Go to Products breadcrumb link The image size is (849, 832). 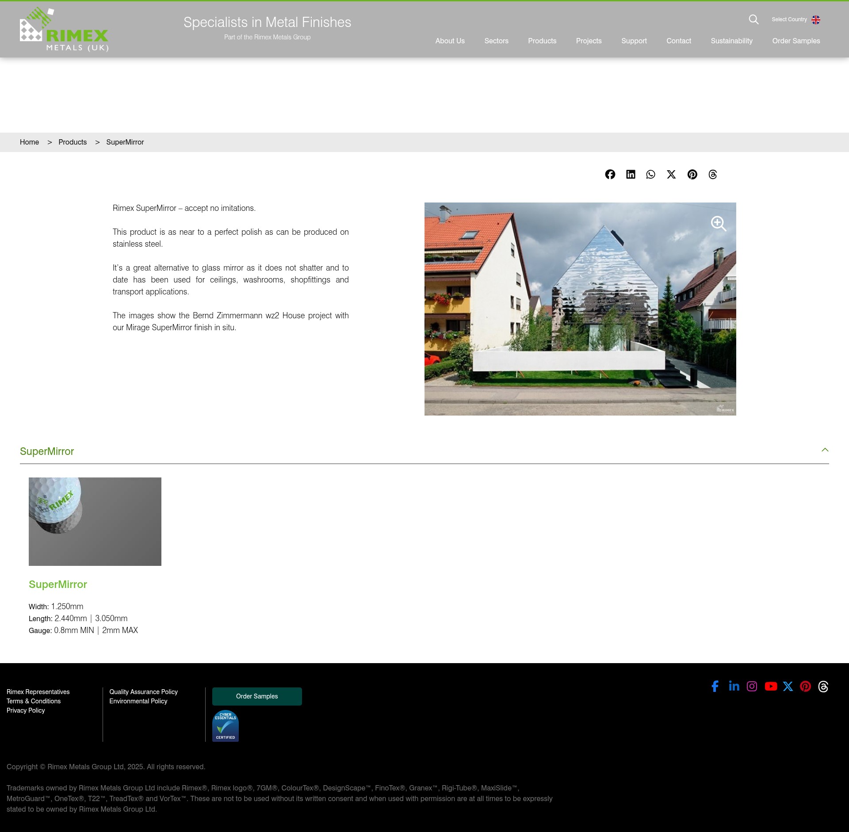(x=73, y=142)
